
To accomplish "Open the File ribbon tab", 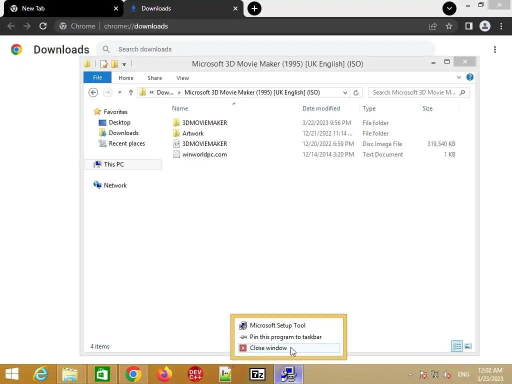I will click(x=97, y=77).
